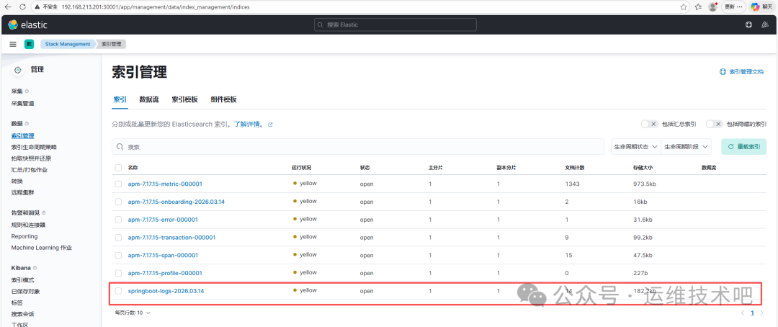Image resolution: width=778 pixels, height=327 pixels.
Task: Sort by 文档计数 column header
Action: [575, 168]
